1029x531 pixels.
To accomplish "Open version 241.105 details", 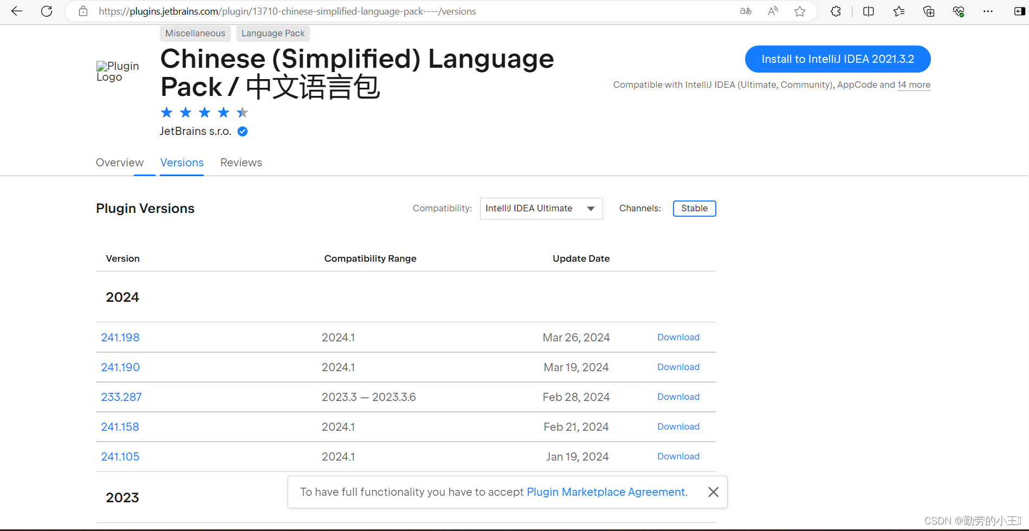I will (120, 457).
